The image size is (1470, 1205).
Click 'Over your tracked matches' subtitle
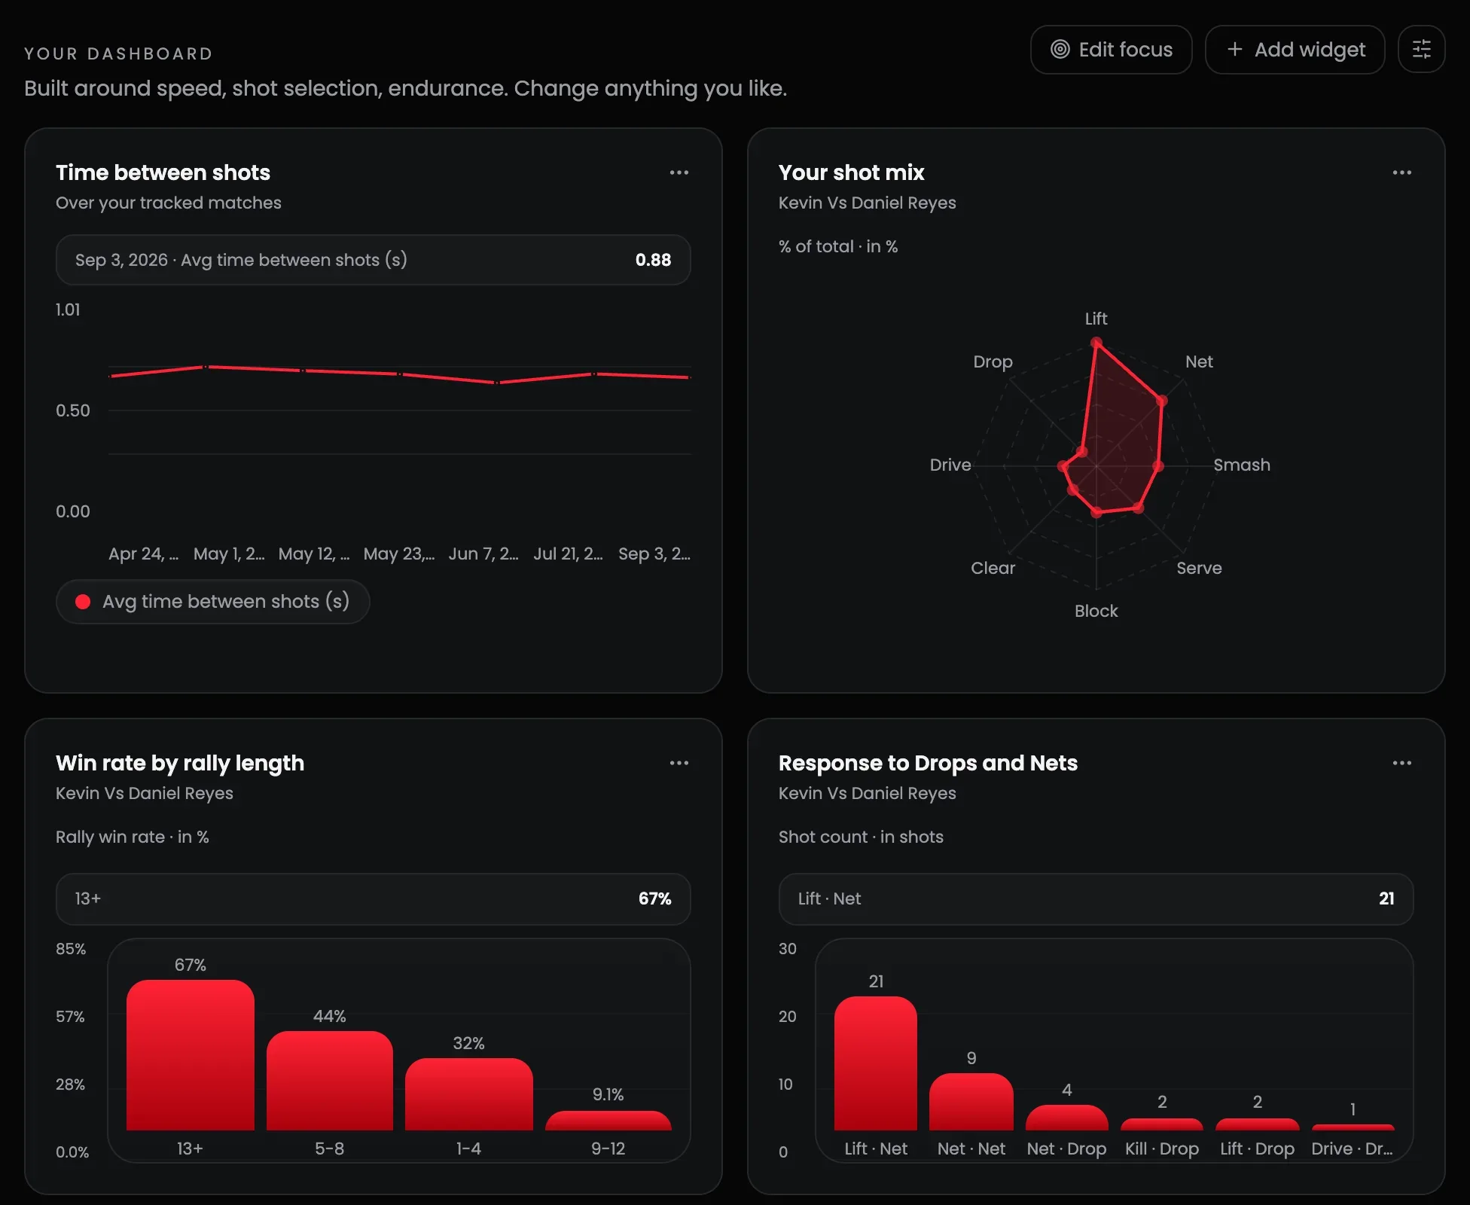coord(169,203)
